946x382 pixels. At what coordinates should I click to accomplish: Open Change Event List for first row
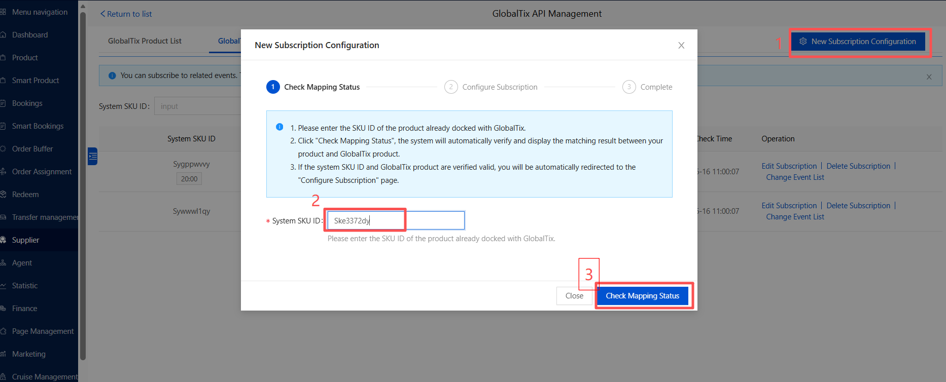click(795, 177)
